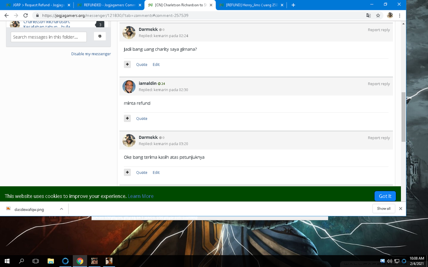Close the Charletson Richardson tab
The height and width of the screenshot is (267, 428).
pos(211,5)
